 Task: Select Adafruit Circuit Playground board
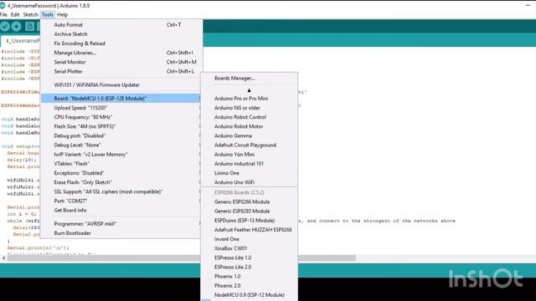(250, 145)
